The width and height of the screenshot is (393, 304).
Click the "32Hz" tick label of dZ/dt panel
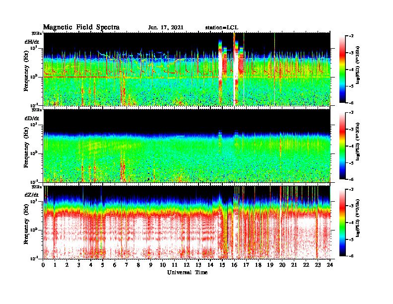coord(37,187)
